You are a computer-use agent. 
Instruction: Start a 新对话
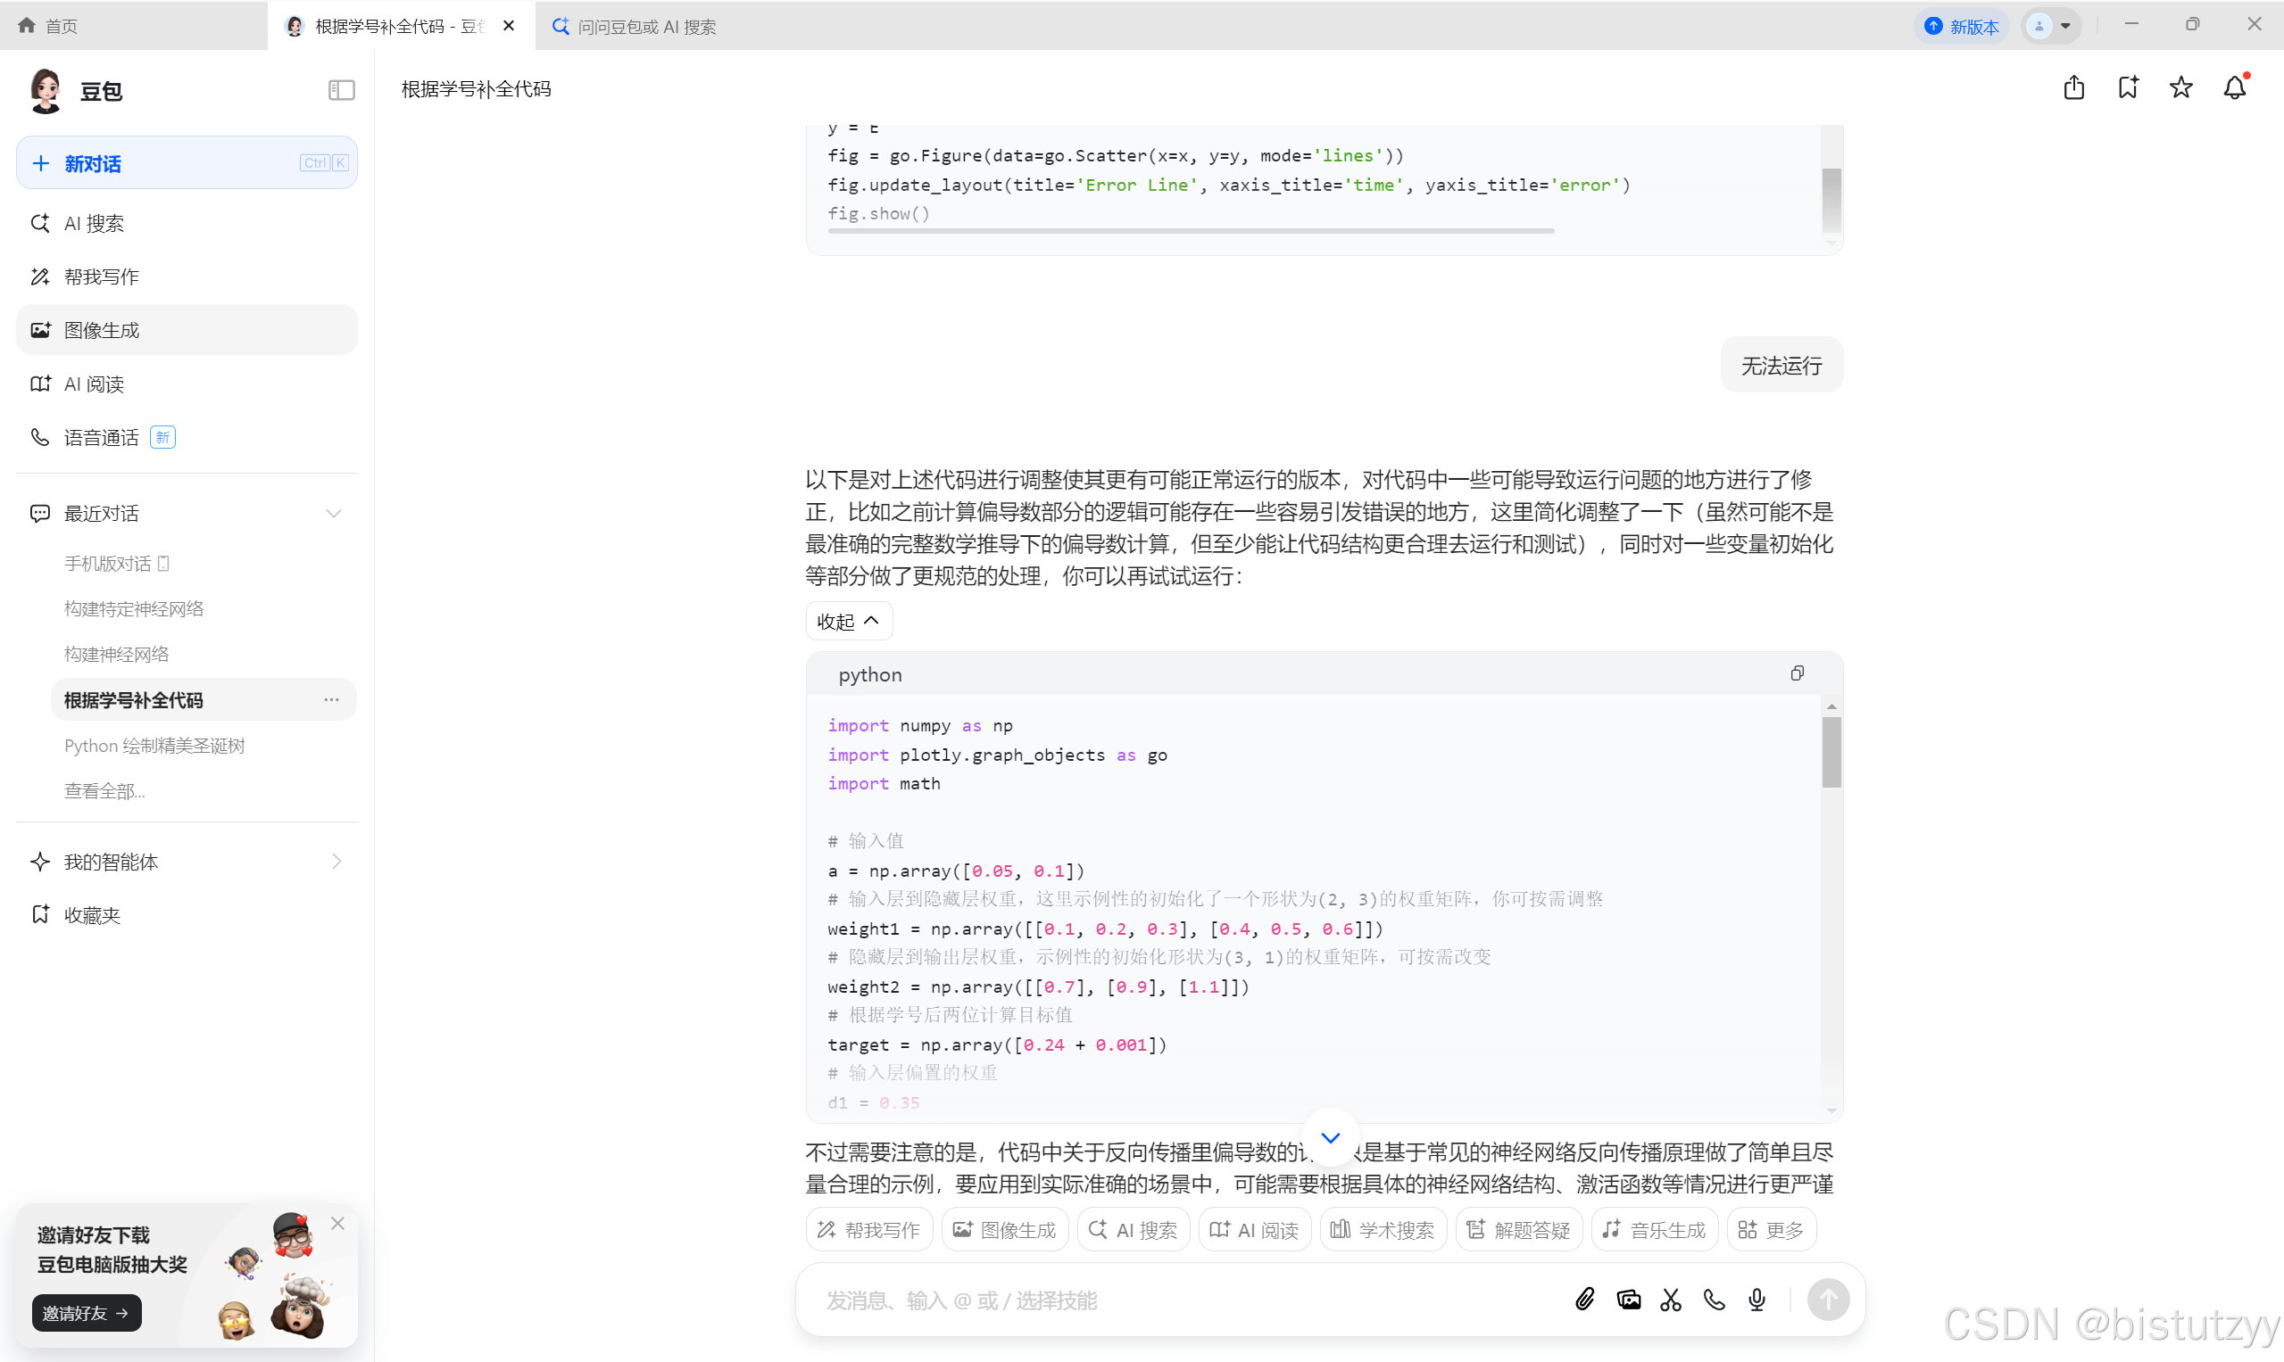187,163
